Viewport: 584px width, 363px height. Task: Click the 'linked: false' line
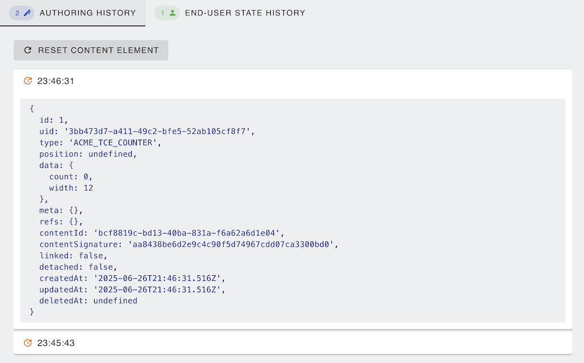(x=74, y=256)
